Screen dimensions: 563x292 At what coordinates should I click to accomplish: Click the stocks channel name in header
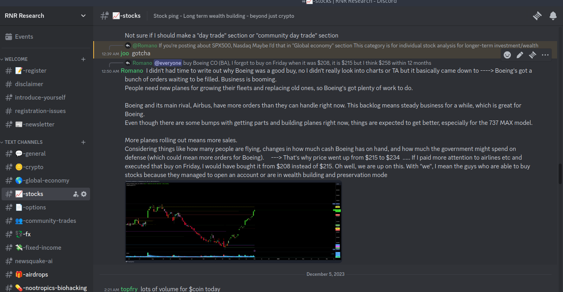(x=126, y=16)
